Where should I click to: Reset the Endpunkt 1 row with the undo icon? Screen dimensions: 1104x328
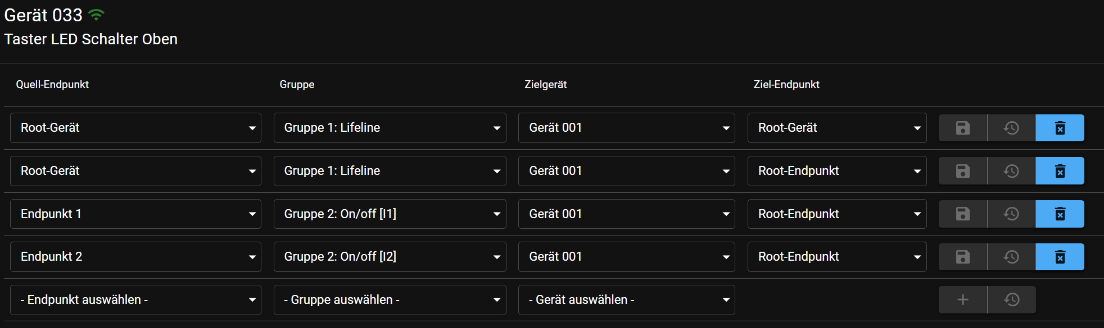[x=1011, y=214]
